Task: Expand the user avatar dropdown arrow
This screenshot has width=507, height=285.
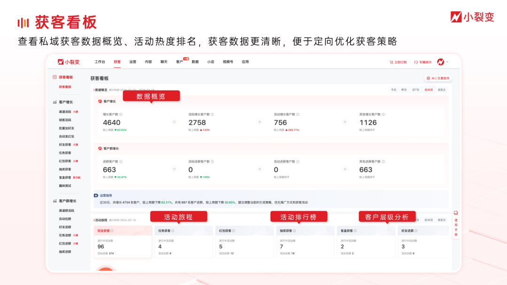Action: 447,62
